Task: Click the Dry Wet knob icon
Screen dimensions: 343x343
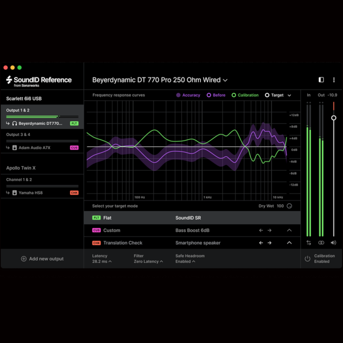Action: [x=289, y=206]
